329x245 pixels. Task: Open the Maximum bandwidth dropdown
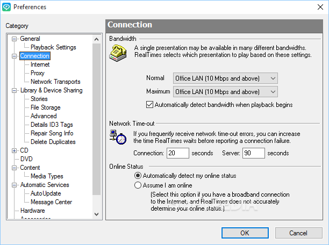(x=225, y=92)
